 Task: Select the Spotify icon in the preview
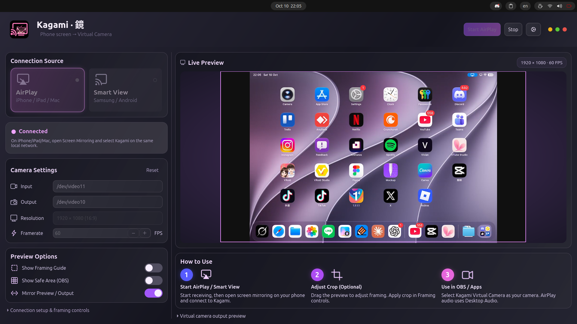[390, 145]
